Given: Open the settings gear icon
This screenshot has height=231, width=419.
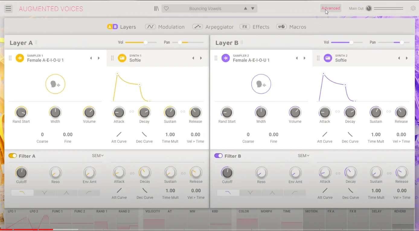Looking at the screenshot, I should click(x=413, y=8).
